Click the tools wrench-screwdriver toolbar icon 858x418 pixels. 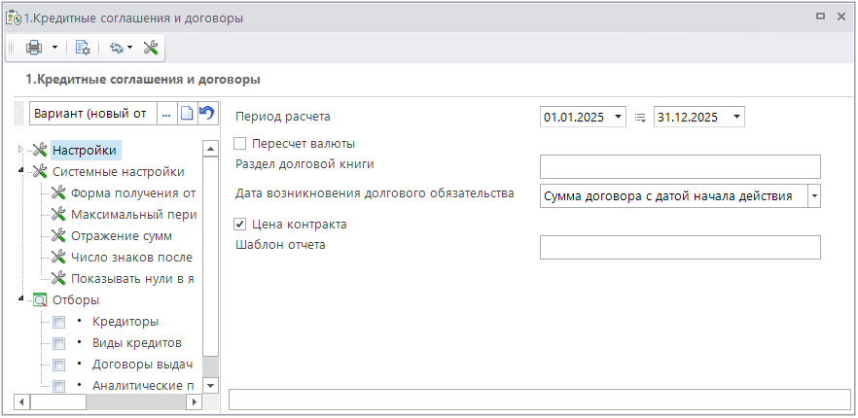point(152,47)
